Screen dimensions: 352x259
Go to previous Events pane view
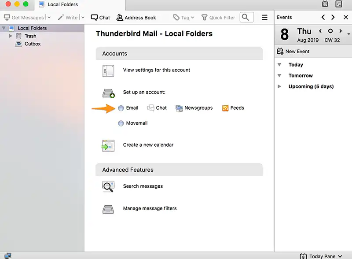(x=323, y=17)
